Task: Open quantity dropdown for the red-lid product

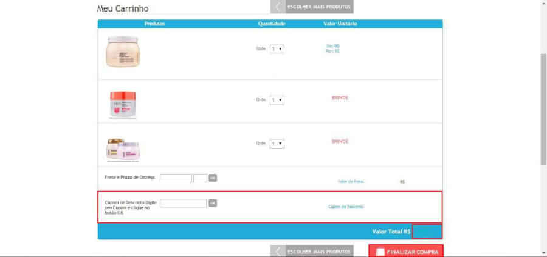Action: pos(277,99)
